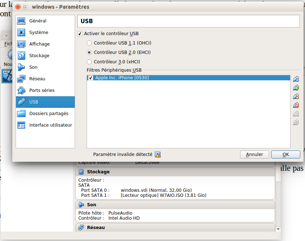Uncheck the Apple Inc. iPhone filter
The image size is (305, 241).
(x=91, y=78)
